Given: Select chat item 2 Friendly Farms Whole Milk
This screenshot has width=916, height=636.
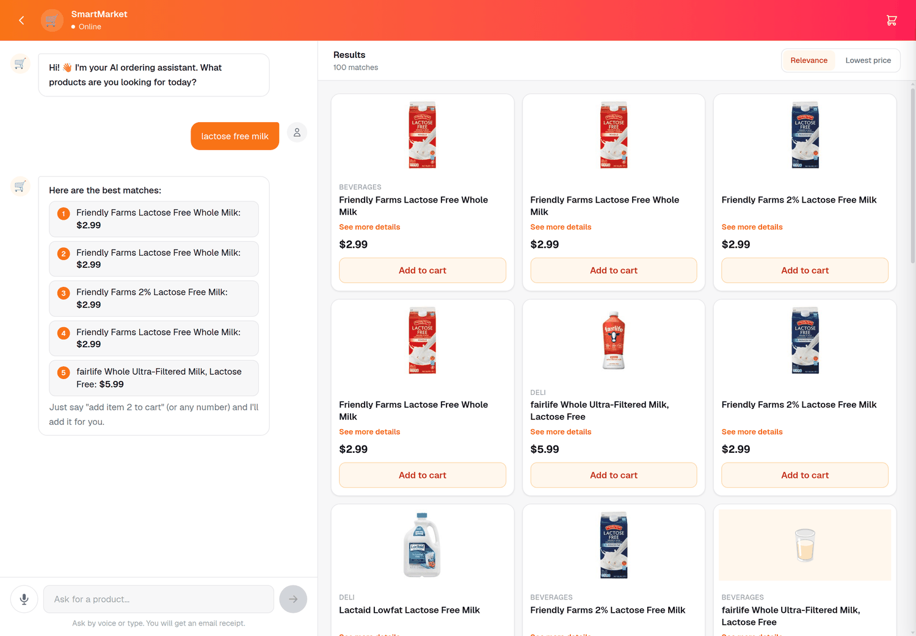Looking at the screenshot, I should point(154,259).
